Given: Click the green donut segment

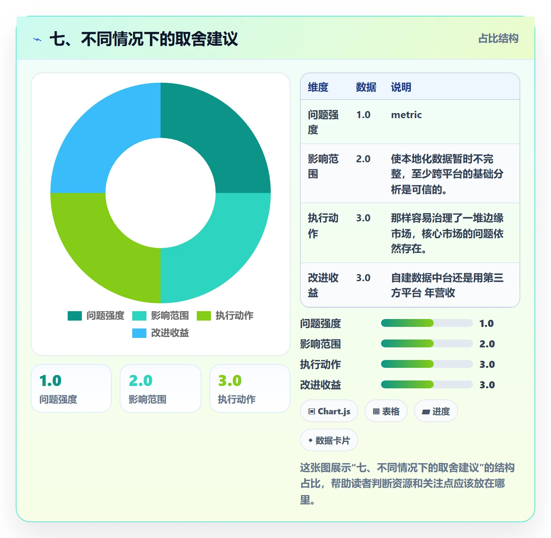Looking at the screenshot, I should (x=102, y=251).
